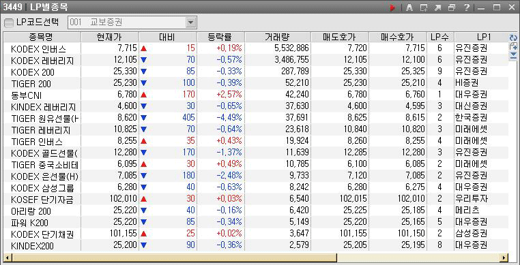Open font settings with the A icon
Image resolution: width=520 pixels, height=265 pixels.
pyautogui.click(x=409, y=7)
